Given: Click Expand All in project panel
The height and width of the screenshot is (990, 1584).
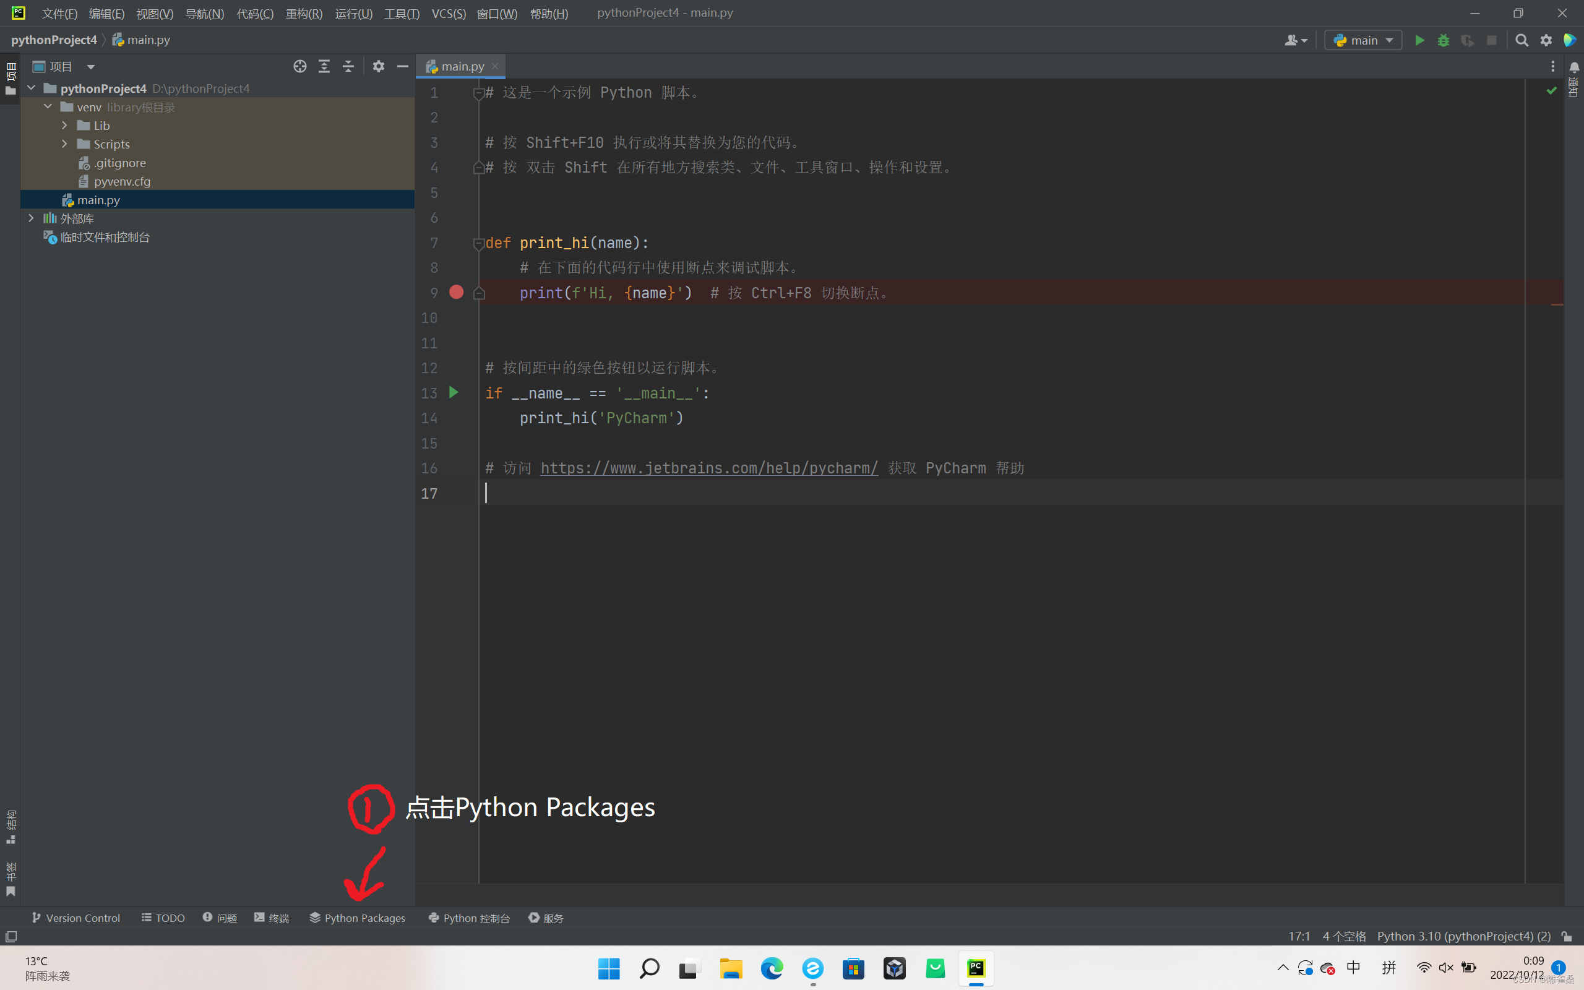Looking at the screenshot, I should click(x=324, y=66).
